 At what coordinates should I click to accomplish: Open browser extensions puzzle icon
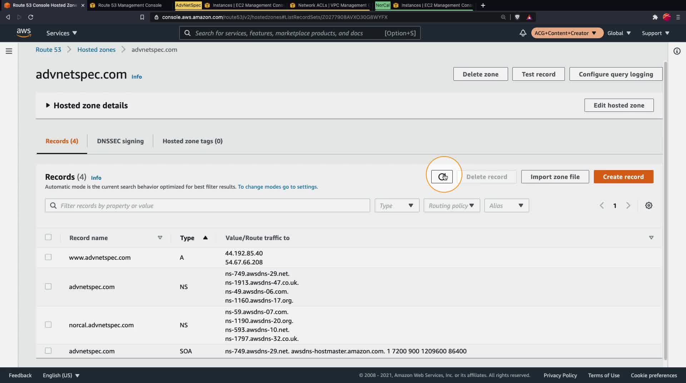tap(655, 17)
